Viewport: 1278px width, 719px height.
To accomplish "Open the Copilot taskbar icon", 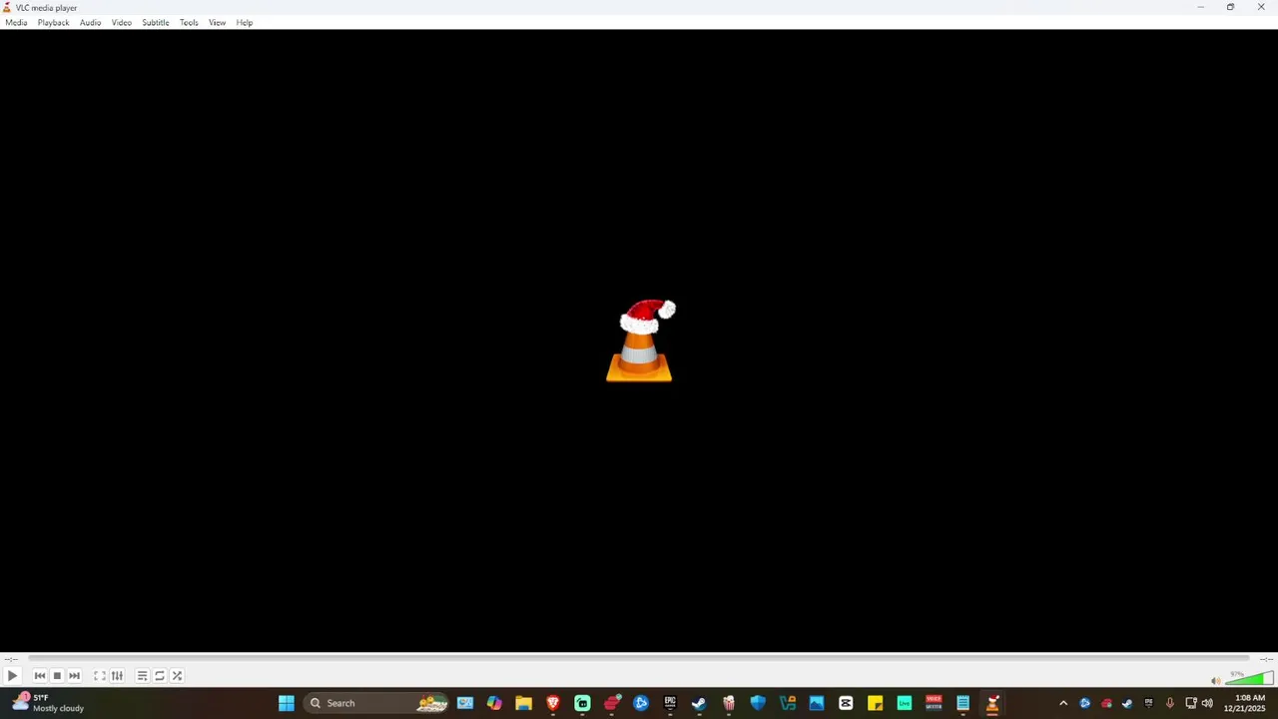I will click(x=494, y=703).
